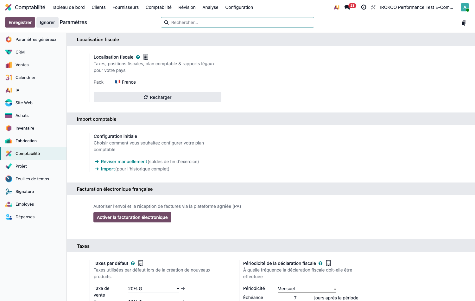Click the activities clock icon
This screenshot has height=301, width=475.
click(364, 7)
